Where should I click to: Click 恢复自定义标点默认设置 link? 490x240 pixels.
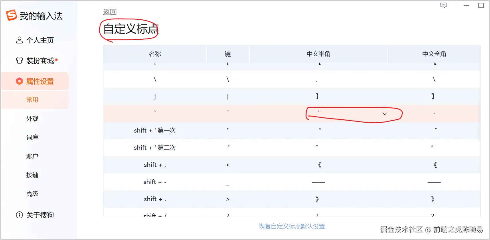292,226
